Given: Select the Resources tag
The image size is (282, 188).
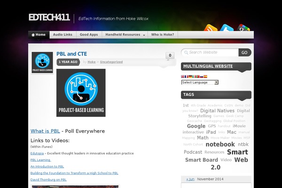Looking at the screenshot, I should (214, 152).
